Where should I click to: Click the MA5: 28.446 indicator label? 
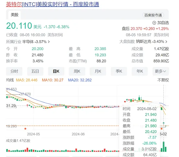tap(27, 80)
